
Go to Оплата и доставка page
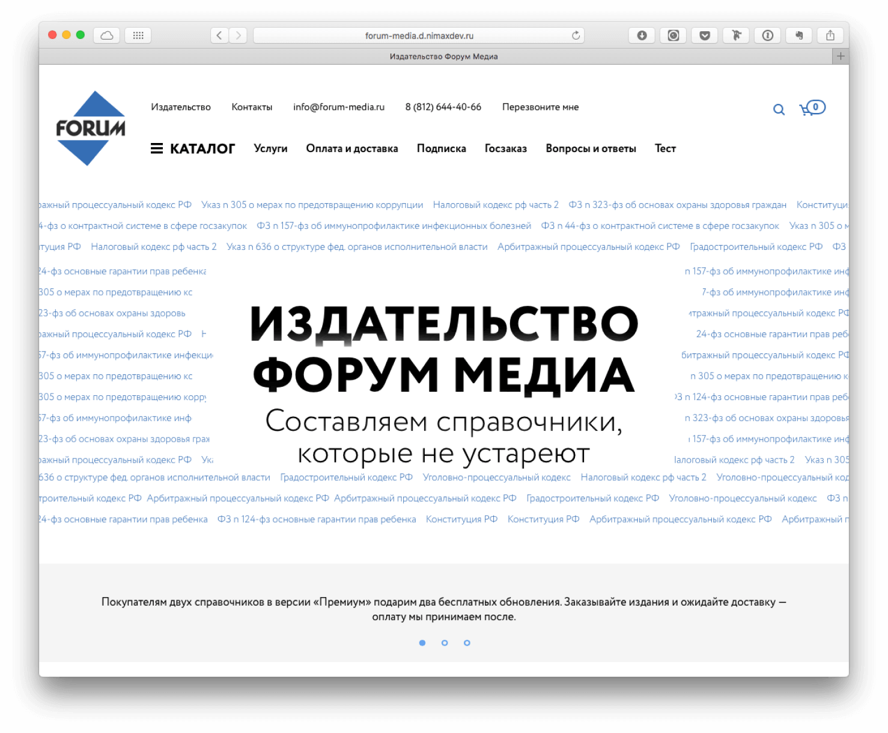click(352, 148)
